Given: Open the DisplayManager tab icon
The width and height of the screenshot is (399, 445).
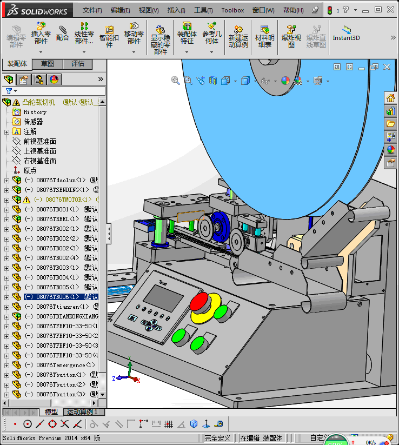Looking at the screenshot, I should pyautogui.click(x=54, y=79).
